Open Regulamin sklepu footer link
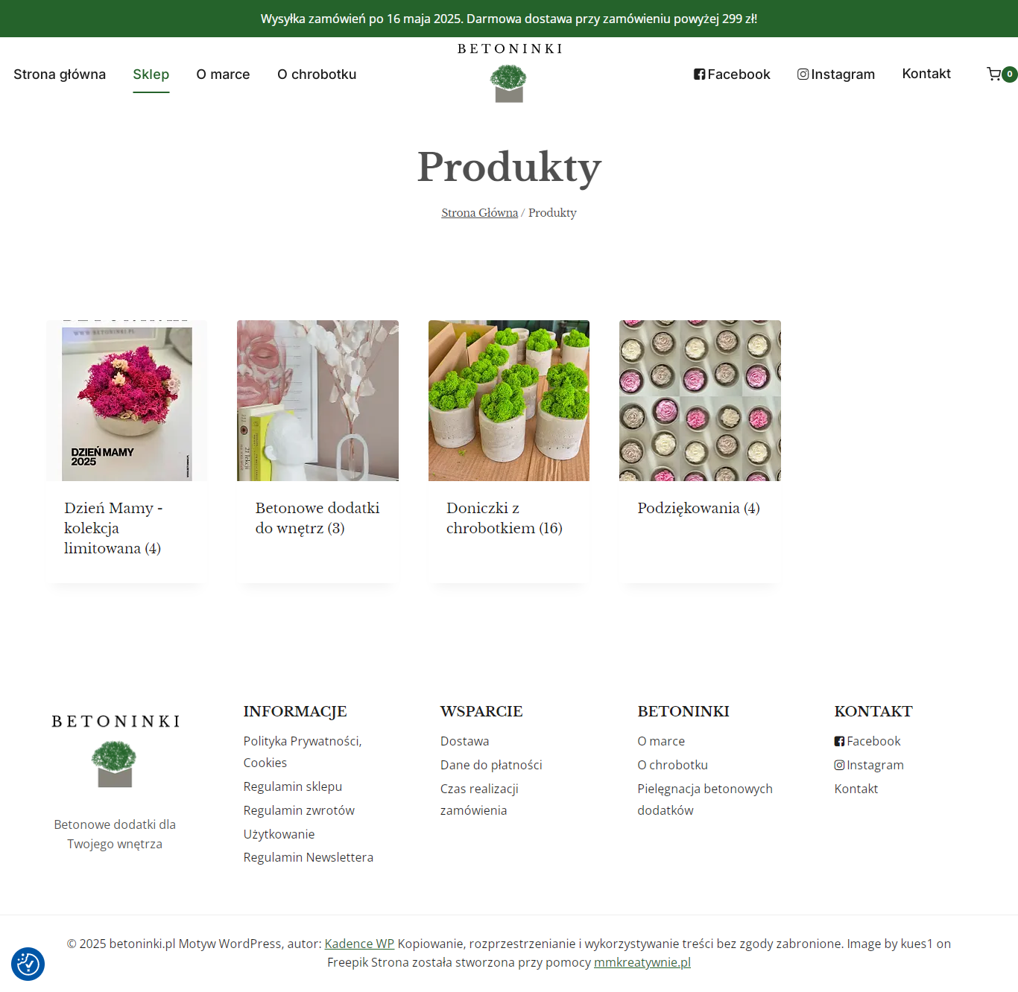This screenshot has height=992, width=1018. tap(293, 786)
